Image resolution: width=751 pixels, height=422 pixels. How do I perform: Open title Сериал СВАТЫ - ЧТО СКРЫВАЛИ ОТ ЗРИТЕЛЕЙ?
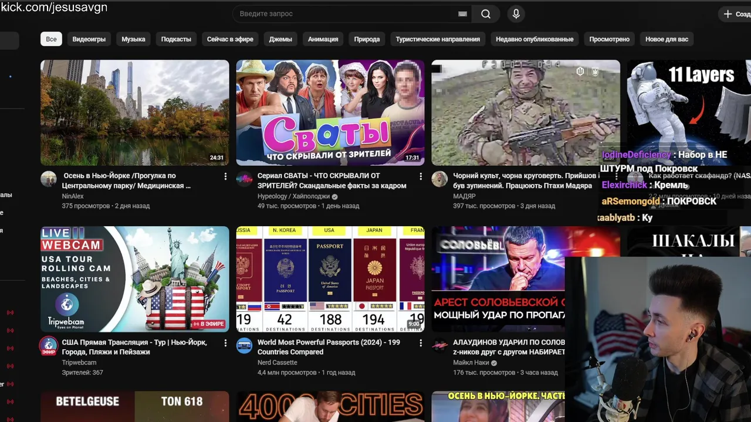click(332, 181)
